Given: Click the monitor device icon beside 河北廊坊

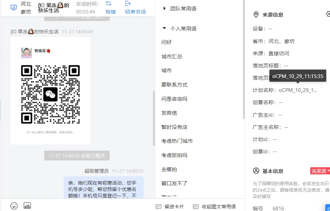Looking at the screenshot, I should pyautogui.click(x=14, y=7).
